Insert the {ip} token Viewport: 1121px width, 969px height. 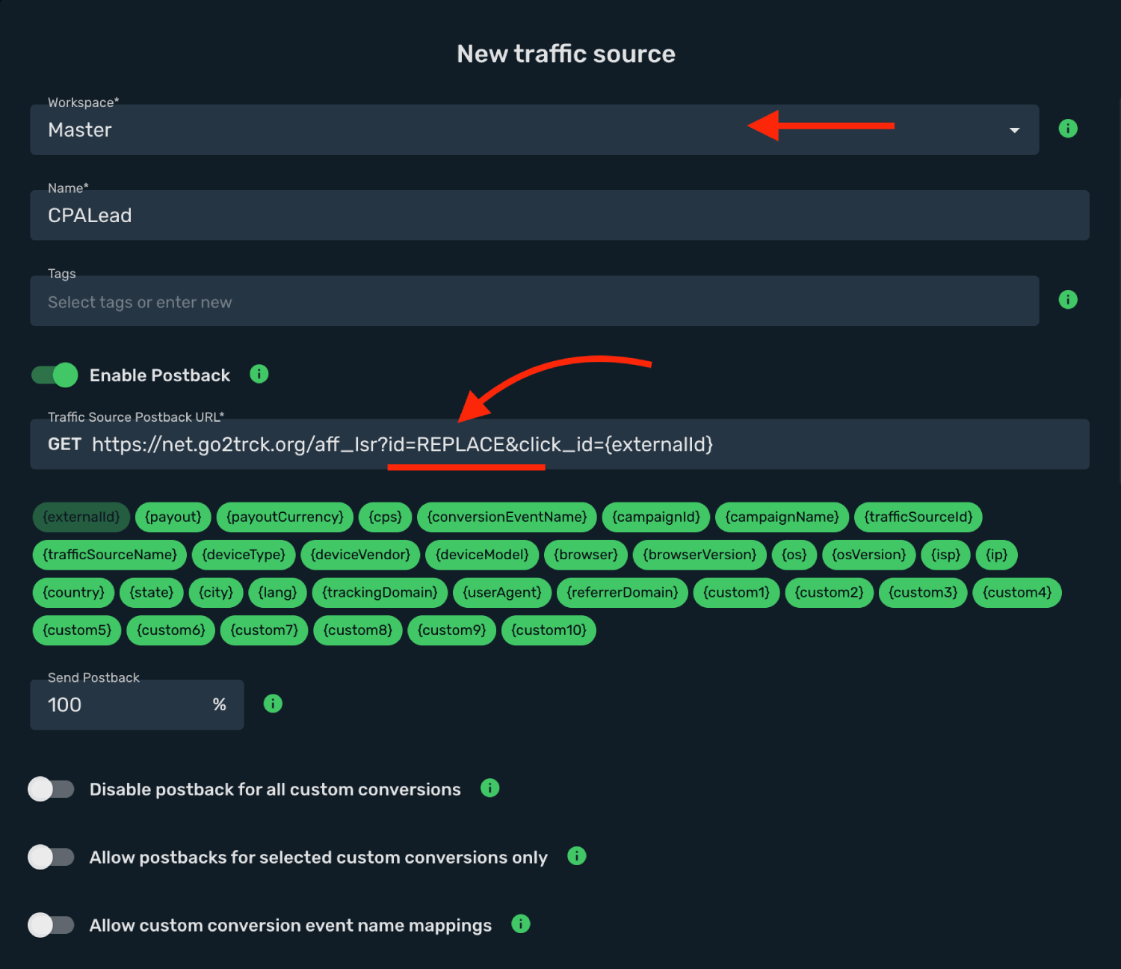point(997,555)
